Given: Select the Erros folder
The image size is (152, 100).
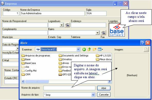Looking at the screenshot, I should [65, 67].
